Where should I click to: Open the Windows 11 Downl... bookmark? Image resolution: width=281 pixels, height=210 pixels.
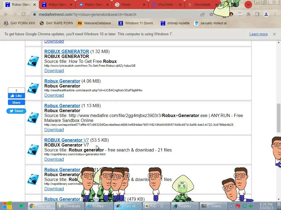[137, 23]
